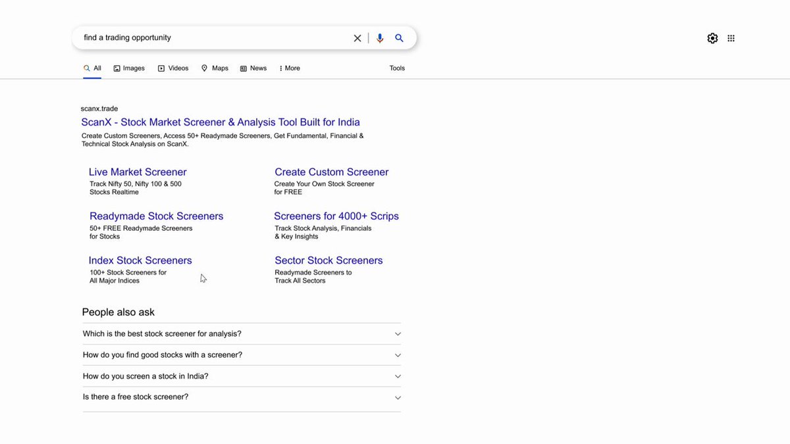This screenshot has height=444, width=790.
Task: Click the scanx.trade URL text
Action: tap(99, 109)
